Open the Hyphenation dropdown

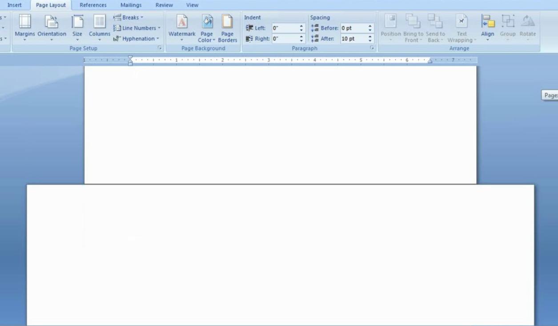coord(136,39)
